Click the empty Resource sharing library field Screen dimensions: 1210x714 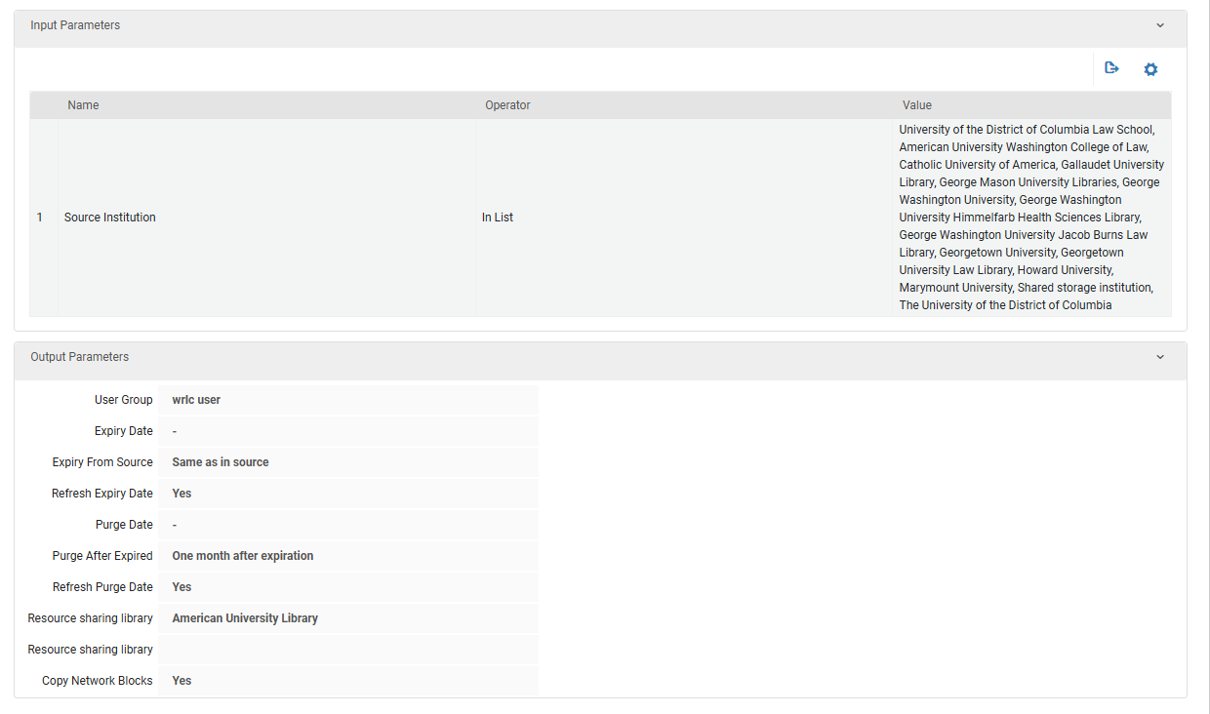(x=348, y=649)
